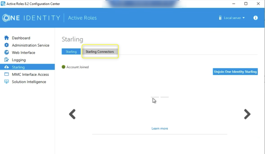Click the Active Roles title bar app icon
The height and width of the screenshot is (154, 265).
pos(3,4)
